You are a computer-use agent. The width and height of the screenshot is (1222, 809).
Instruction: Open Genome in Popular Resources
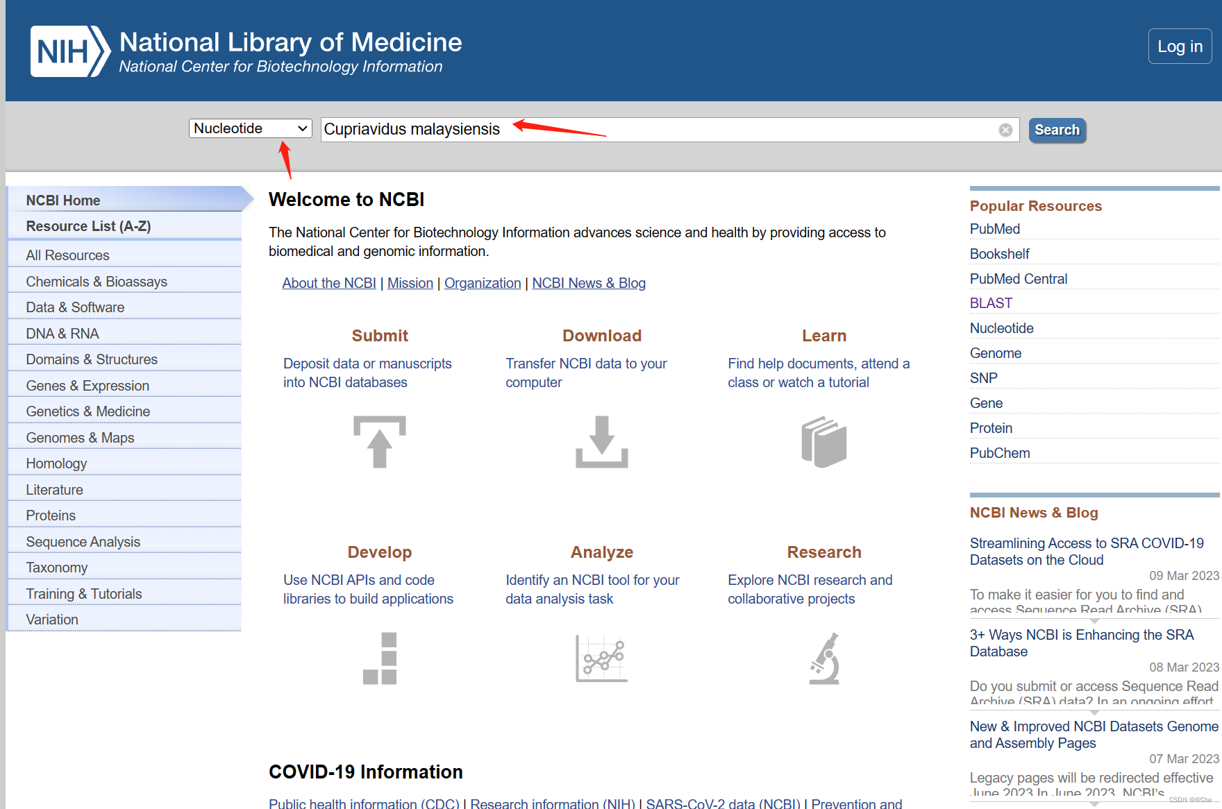point(996,353)
